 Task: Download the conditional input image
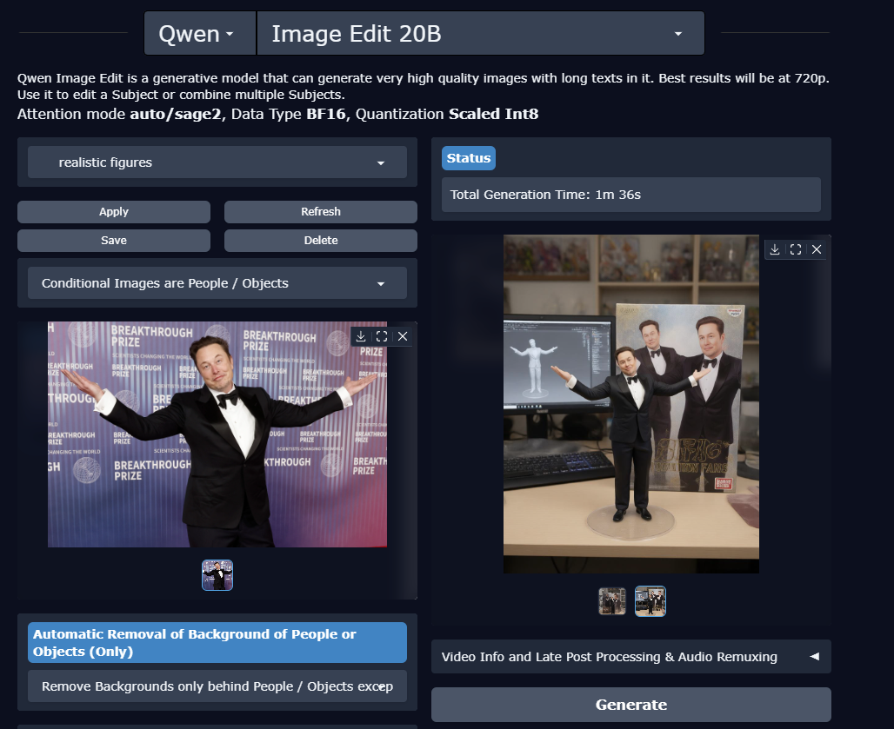(361, 336)
